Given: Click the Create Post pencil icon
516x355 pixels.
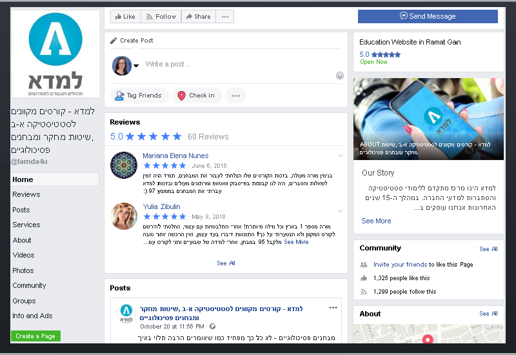Looking at the screenshot, I should click(114, 41).
